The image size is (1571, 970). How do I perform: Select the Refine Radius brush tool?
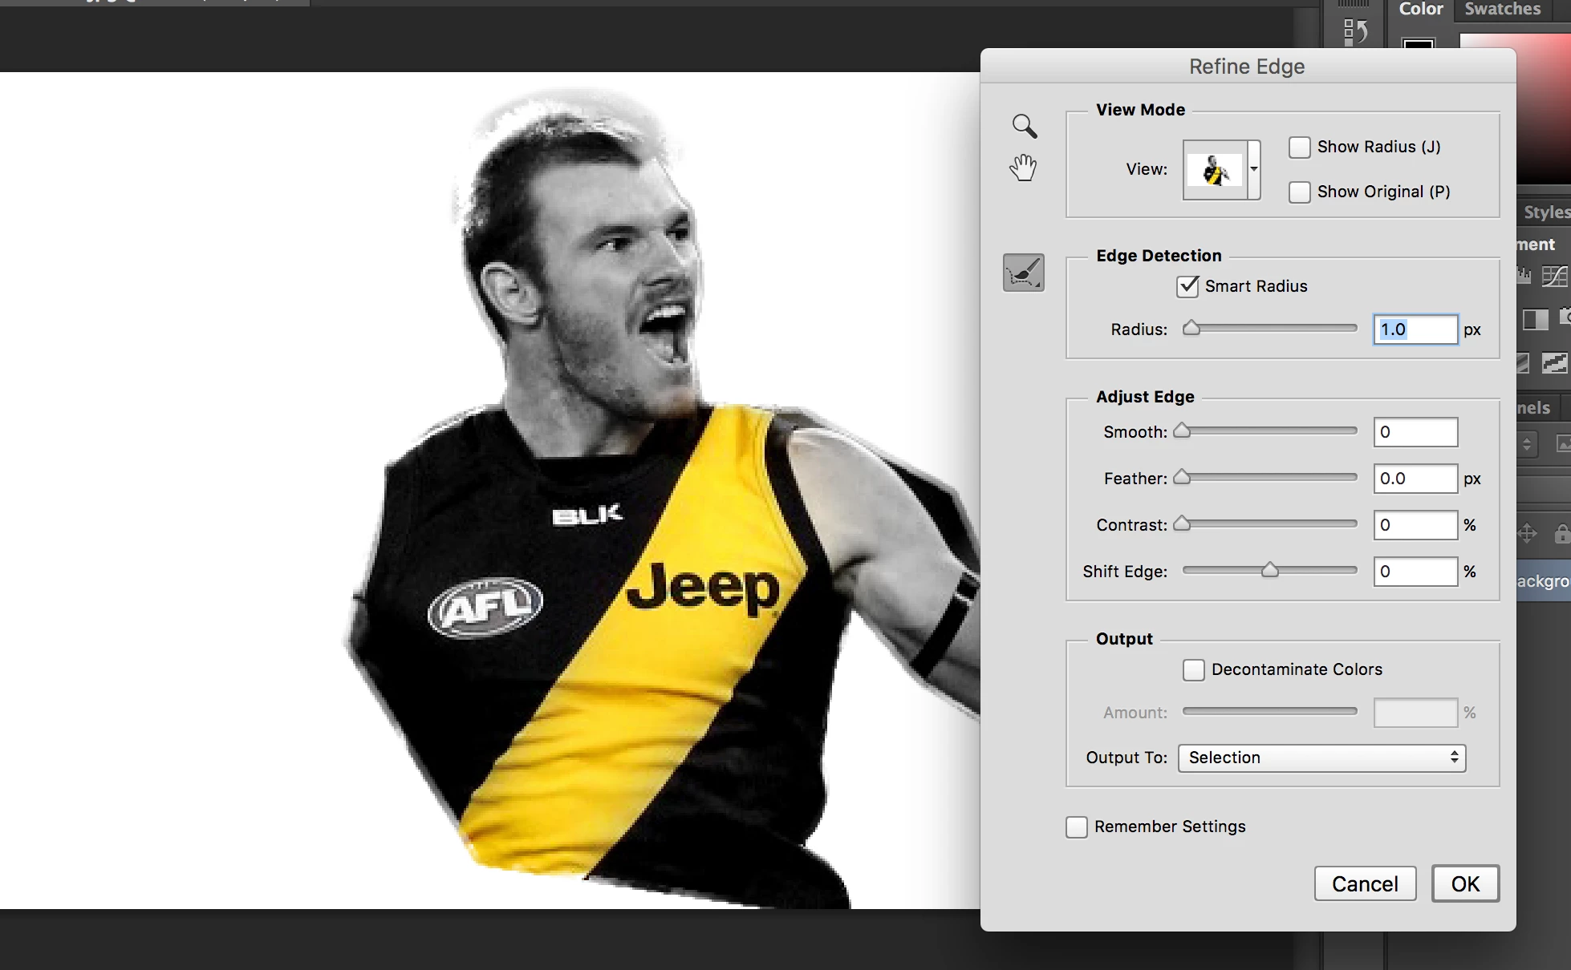(1024, 273)
